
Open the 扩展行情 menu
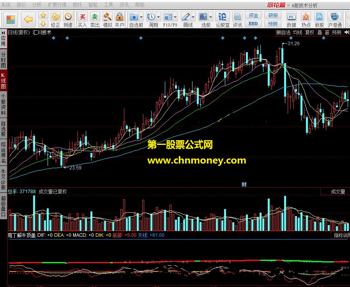pos(57,5)
